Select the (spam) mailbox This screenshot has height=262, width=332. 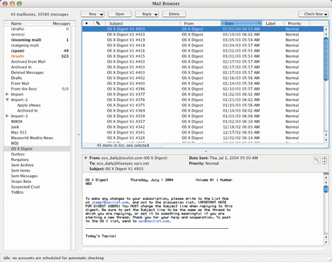[37, 51]
